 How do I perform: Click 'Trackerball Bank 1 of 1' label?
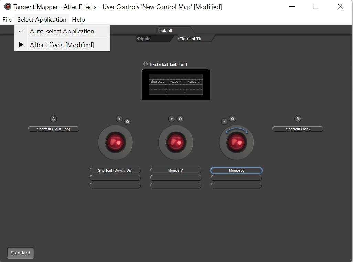click(168, 64)
